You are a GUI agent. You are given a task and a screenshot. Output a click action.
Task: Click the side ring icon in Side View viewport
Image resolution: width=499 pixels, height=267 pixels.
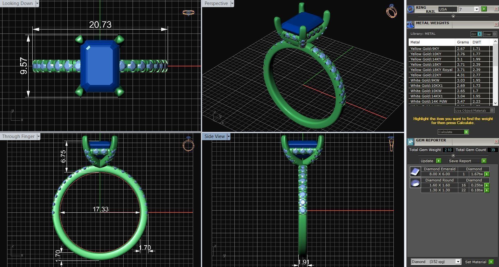(391, 144)
